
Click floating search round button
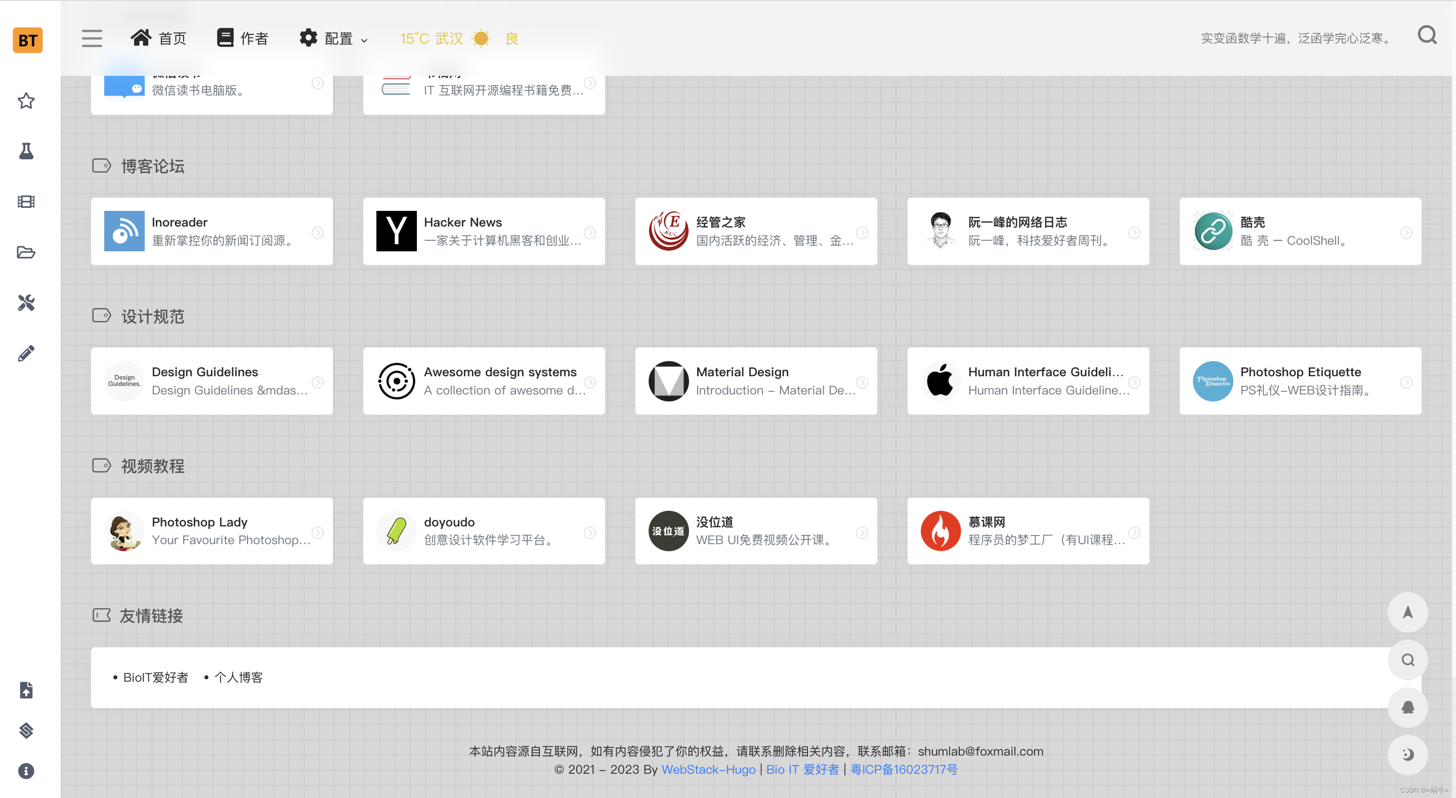[x=1407, y=659]
